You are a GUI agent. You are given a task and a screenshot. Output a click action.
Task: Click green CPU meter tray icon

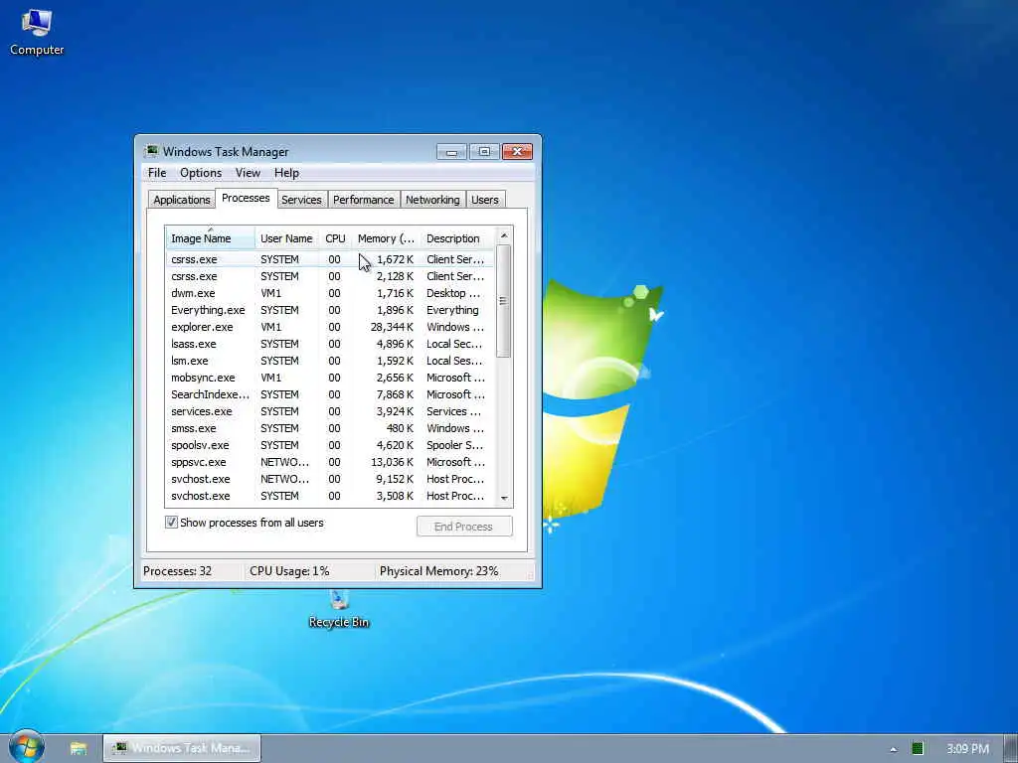click(x=918, y=748)
